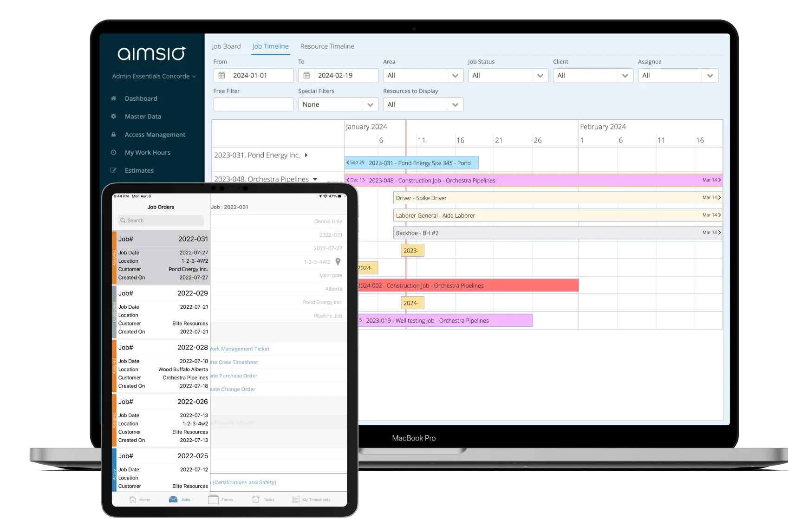
Task: Tap Certifications and Safety link on tablet
Action: pyautogui.click(x=243, y=482)
